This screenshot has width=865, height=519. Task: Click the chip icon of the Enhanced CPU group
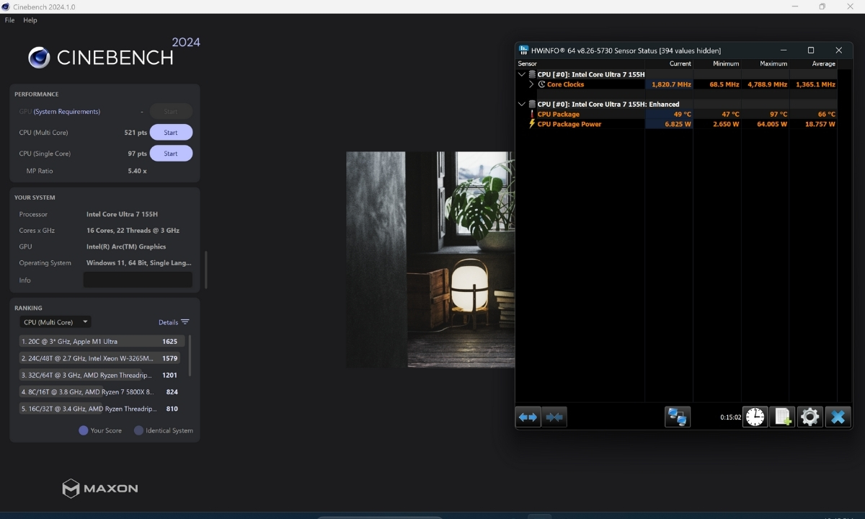click(532, 104)
